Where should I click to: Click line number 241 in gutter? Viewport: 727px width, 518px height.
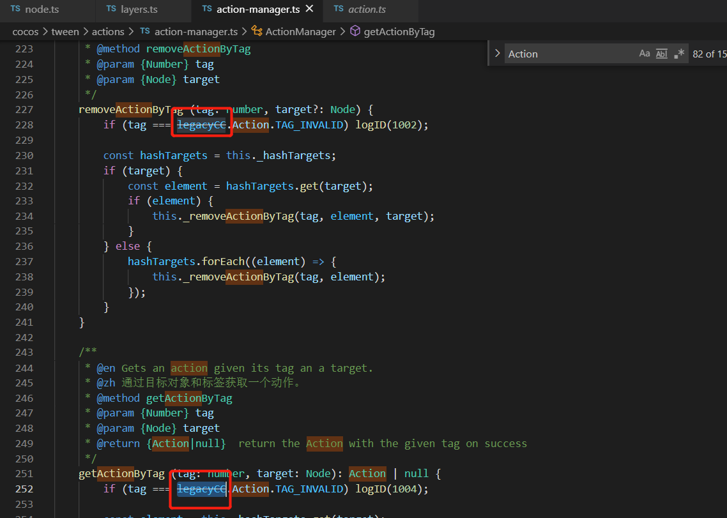24,323
